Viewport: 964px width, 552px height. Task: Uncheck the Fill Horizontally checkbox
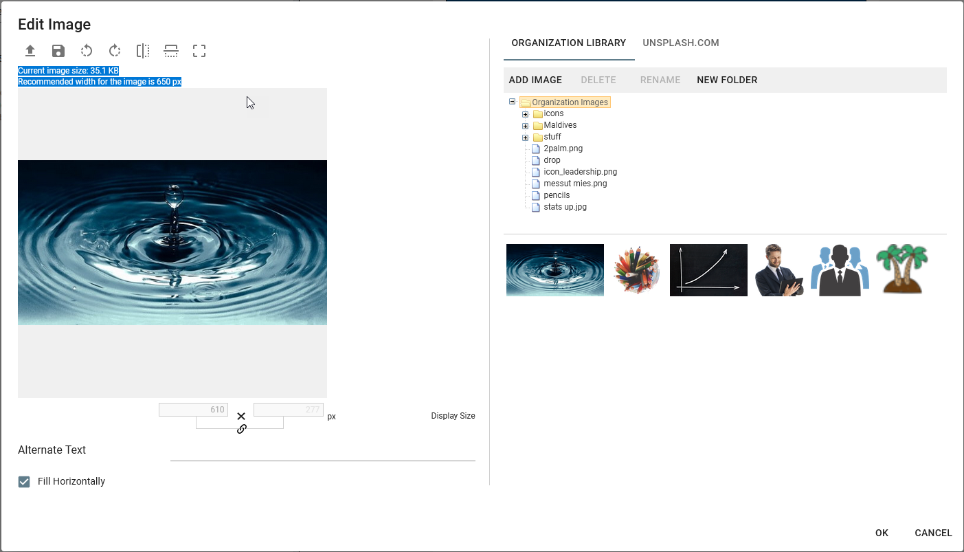pyautogui.click(x=24, y=482)
